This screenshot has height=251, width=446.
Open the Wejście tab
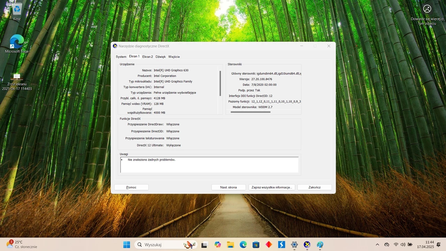174,57
